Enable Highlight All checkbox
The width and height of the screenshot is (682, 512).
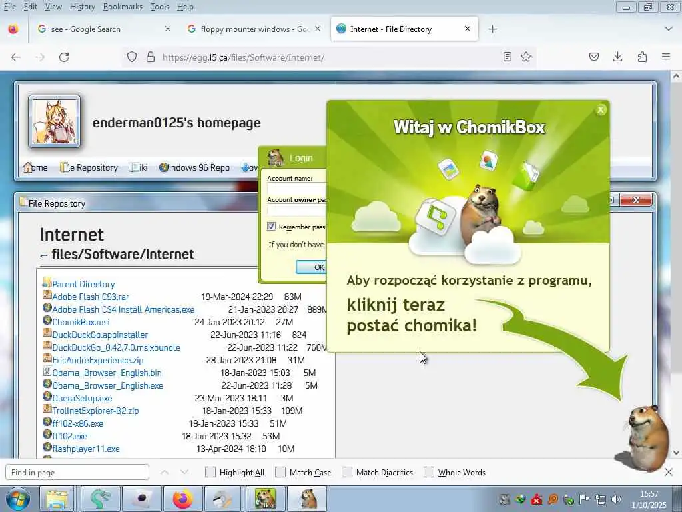pos(210,473)
